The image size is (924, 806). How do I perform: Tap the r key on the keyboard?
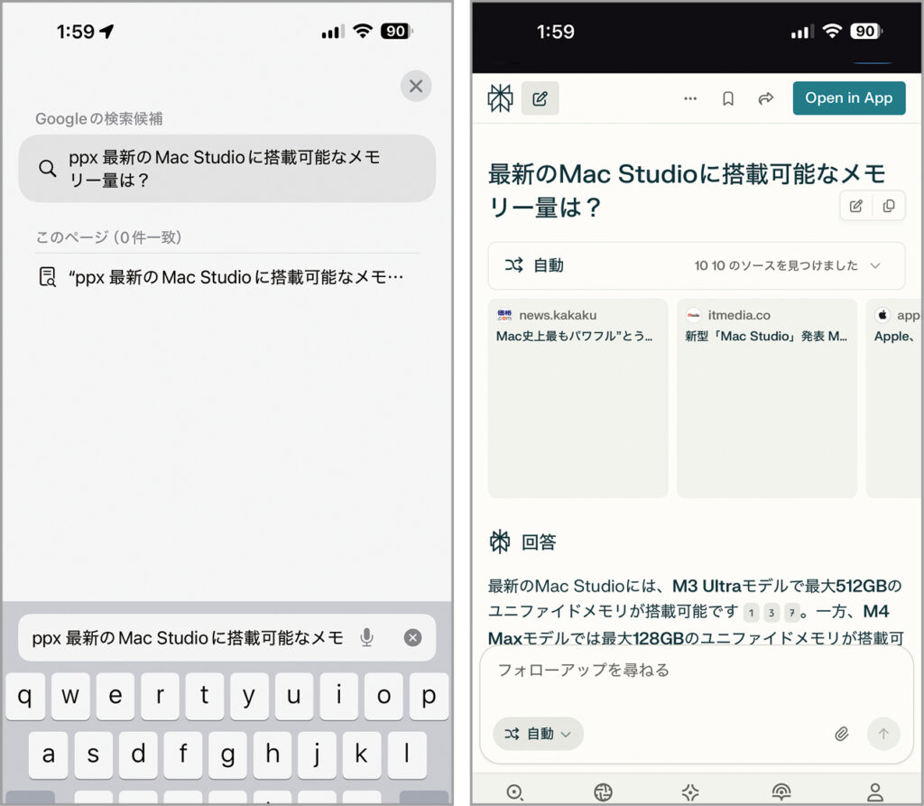coord(160,696)
